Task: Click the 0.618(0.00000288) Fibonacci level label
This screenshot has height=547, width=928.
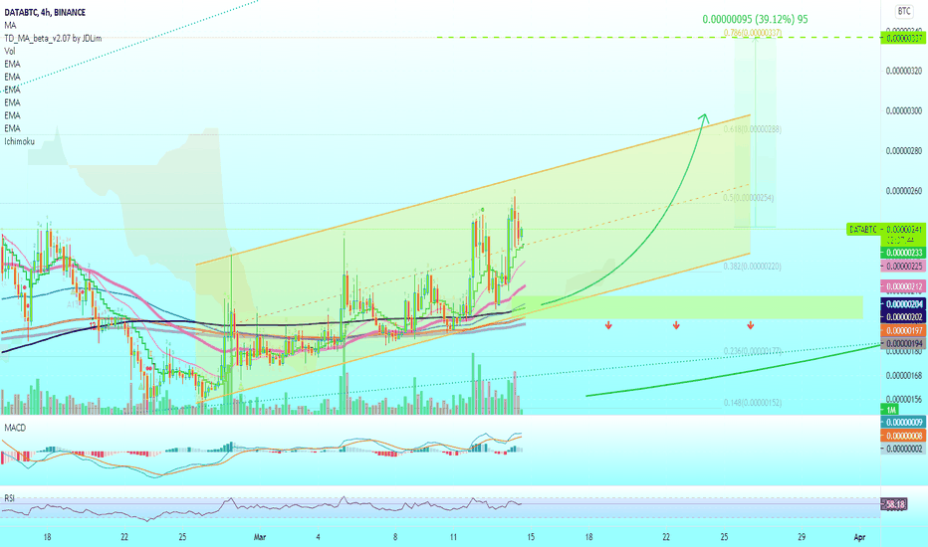Action: (752, 129)
